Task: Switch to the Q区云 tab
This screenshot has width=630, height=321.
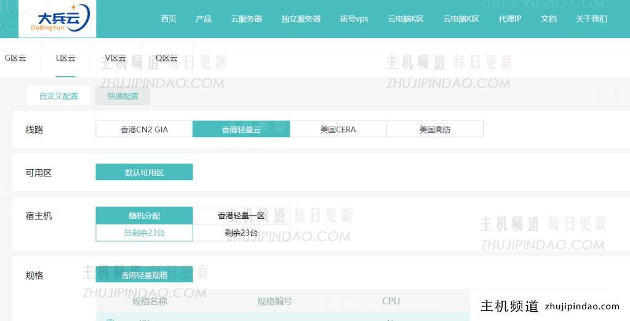Action: click(166, 58)
